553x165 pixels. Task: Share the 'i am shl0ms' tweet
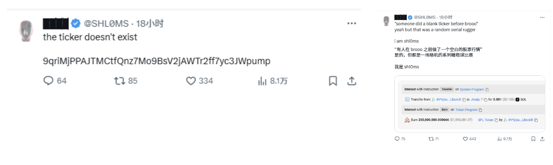click(542, 139)
